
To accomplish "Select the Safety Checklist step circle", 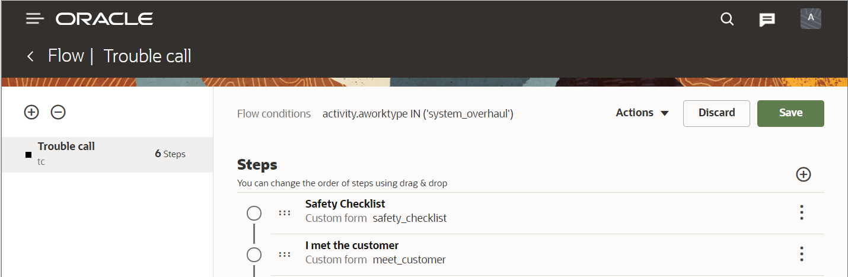I will [254, 214].
